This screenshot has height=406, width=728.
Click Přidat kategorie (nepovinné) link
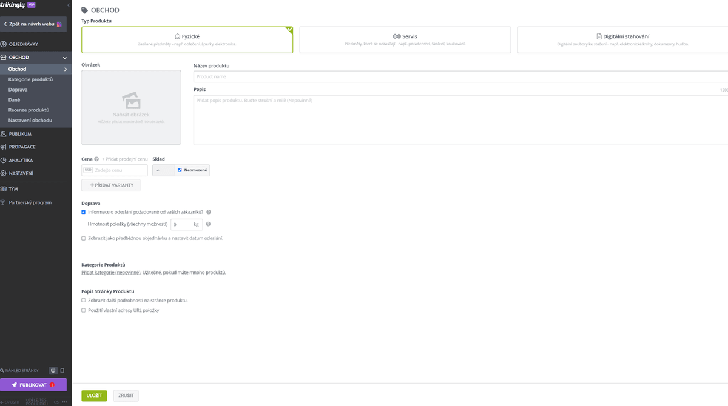click(111, 273)
